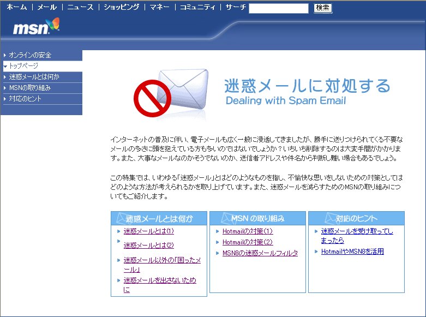The width and height of the screenshot is (426, 317).
Task: Select MSNの取り組み in sidebar
Action: point(30,88)
